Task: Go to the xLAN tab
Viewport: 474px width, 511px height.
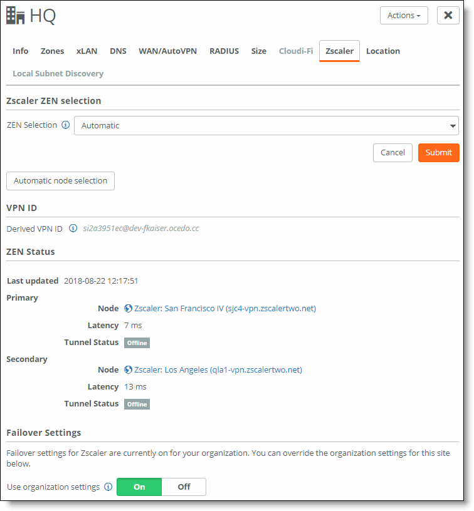Action: point(87,51)
